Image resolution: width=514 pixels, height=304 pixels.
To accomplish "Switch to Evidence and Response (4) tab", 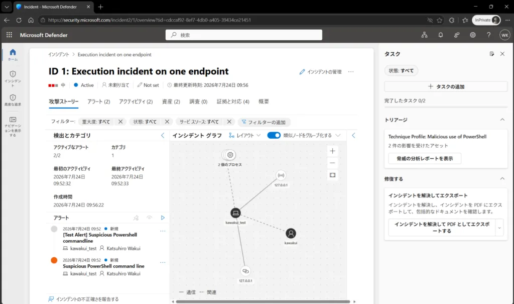I will (233, 102).
